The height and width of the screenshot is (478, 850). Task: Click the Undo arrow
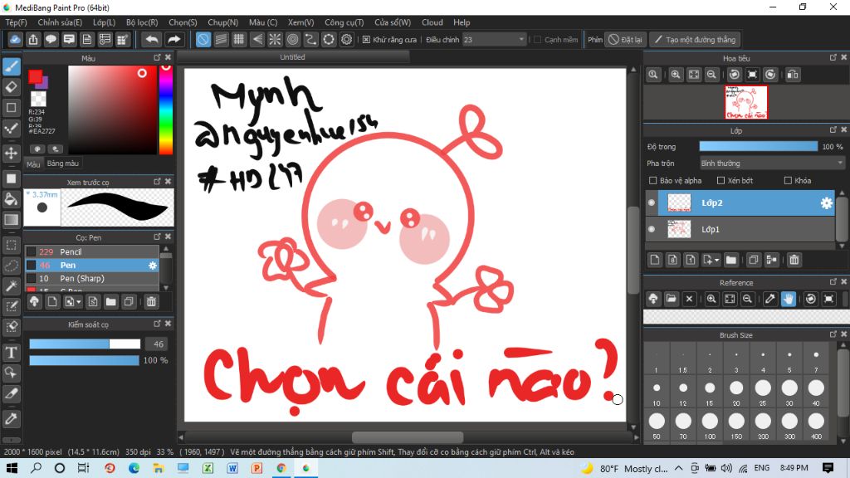pyautogui.click(x=152, y=40)
